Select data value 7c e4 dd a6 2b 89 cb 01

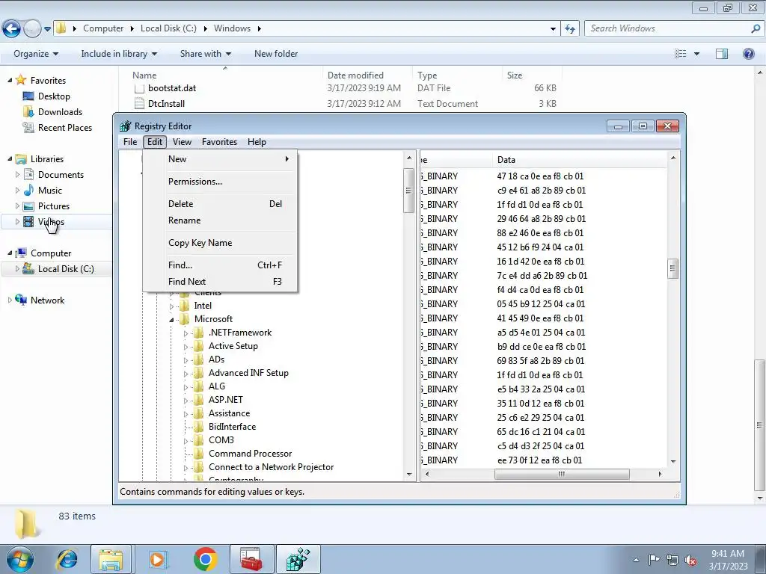[x=542, y=276]
